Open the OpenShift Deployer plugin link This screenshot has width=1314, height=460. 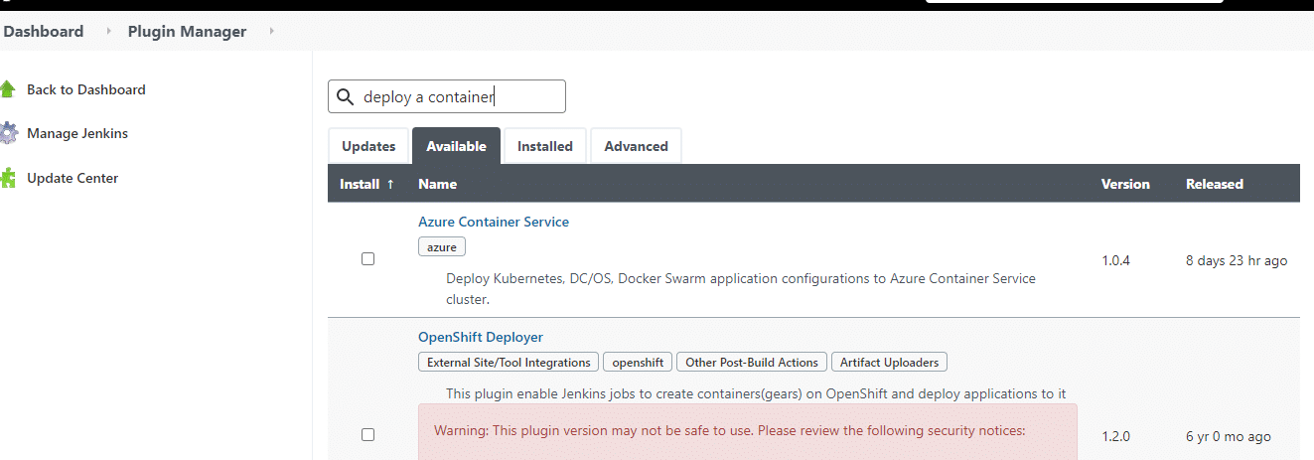tap(481, 337)
